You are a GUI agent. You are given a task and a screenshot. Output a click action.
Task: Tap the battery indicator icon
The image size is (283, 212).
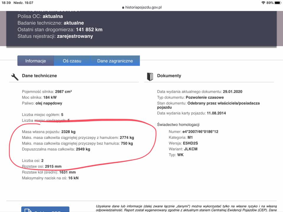click(x=278, y=3)
